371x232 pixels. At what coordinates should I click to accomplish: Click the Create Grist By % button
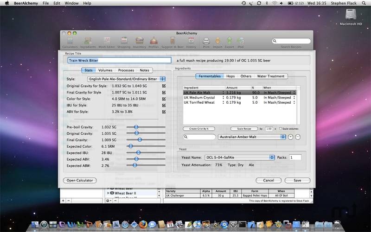click(x=199, y=129)
